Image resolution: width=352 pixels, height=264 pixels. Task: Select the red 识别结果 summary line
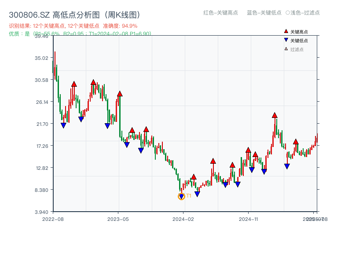click(73, 26)
